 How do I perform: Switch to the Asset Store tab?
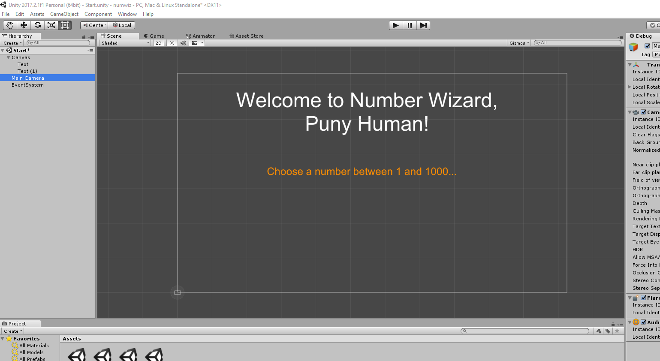coord(247,36)
